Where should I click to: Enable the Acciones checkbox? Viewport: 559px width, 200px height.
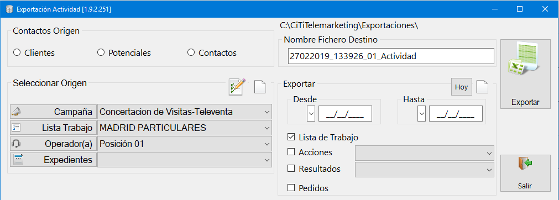[291, 152]
